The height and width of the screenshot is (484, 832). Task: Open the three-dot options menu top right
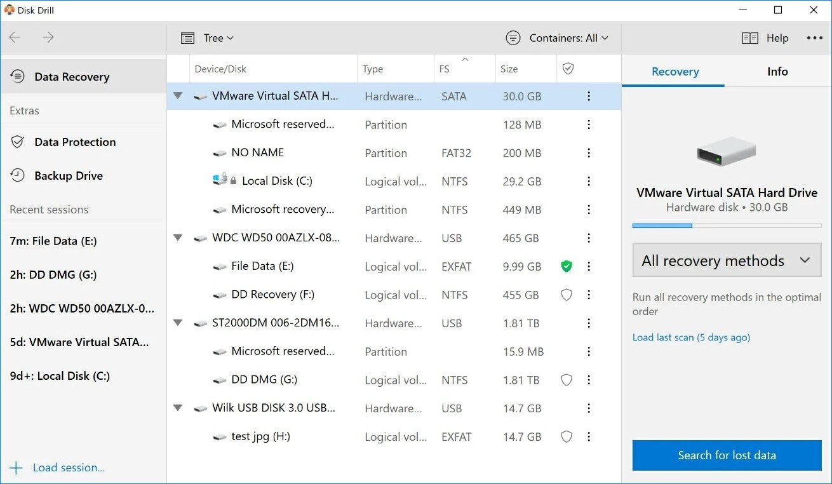pyautogui.click(x=814, y=37)
